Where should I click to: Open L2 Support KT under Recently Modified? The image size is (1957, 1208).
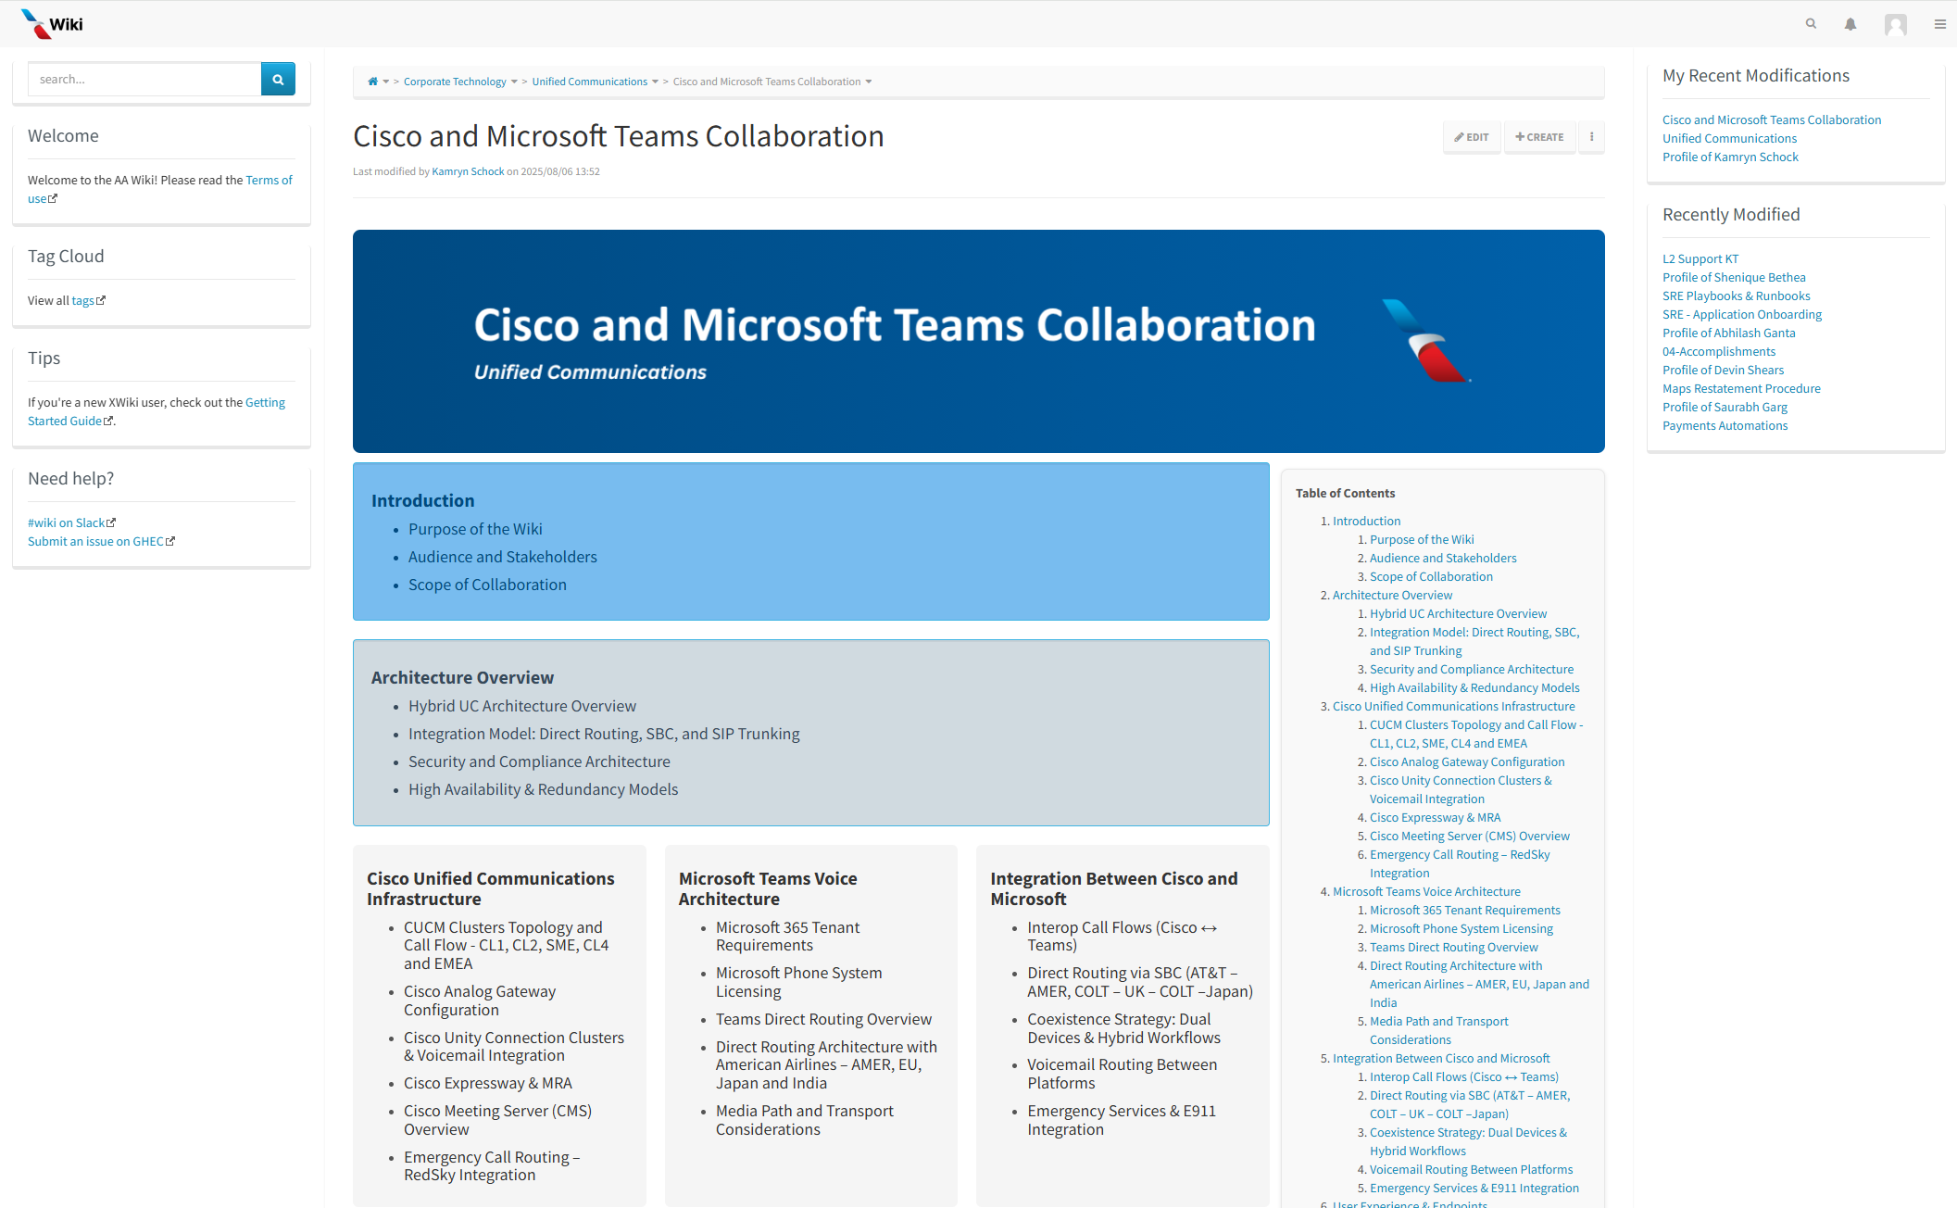coord(1700,258)
